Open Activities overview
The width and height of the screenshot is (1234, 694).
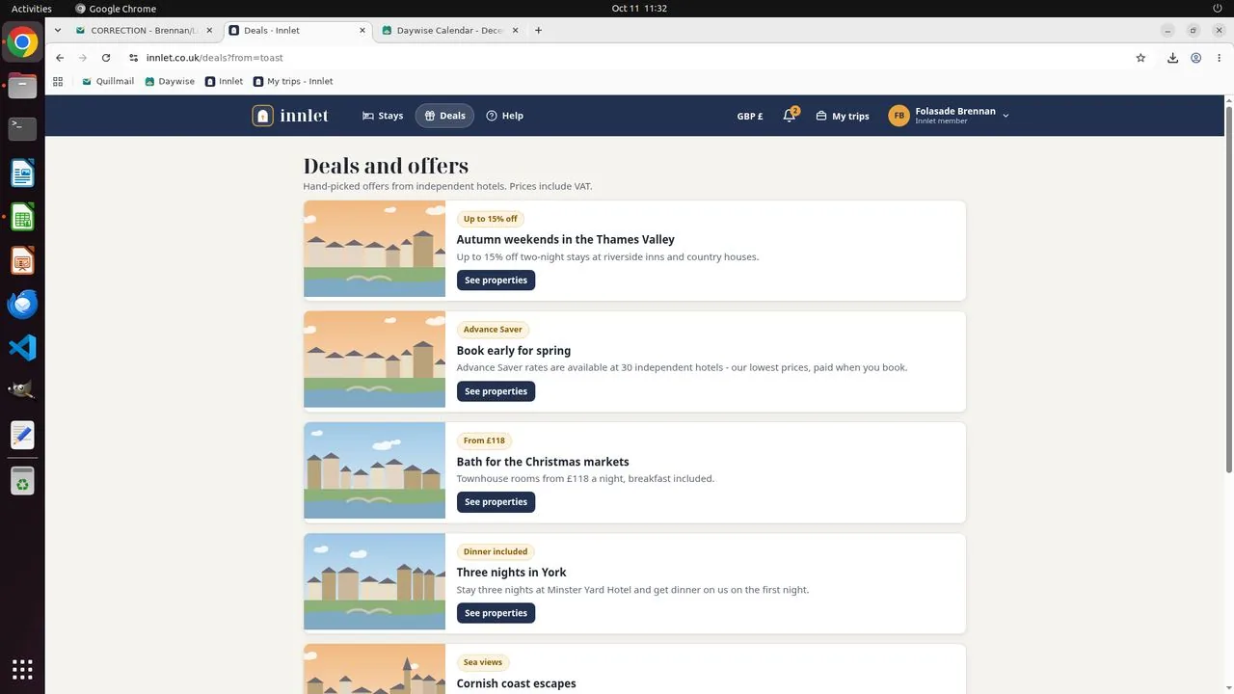click(32, 8)
